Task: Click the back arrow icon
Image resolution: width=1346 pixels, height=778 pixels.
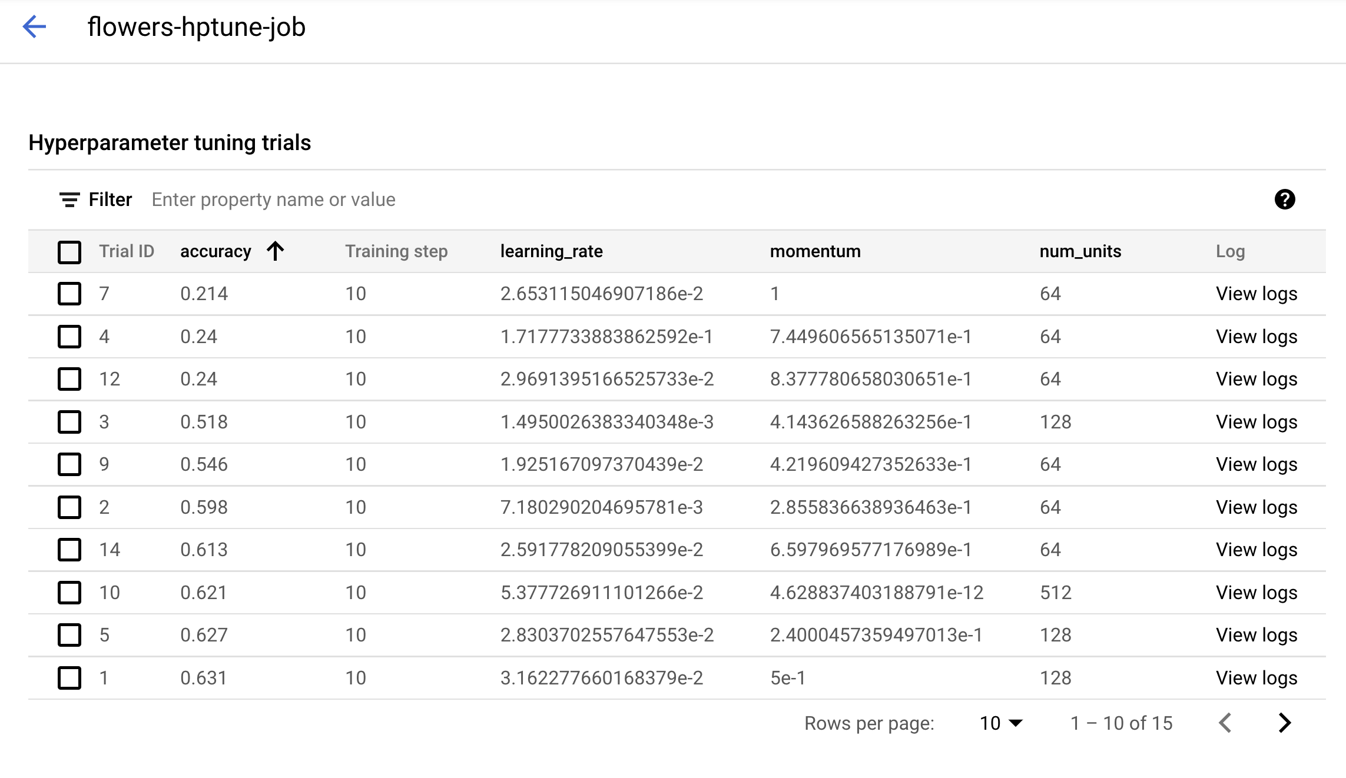Action: click(x=34, y=26)
